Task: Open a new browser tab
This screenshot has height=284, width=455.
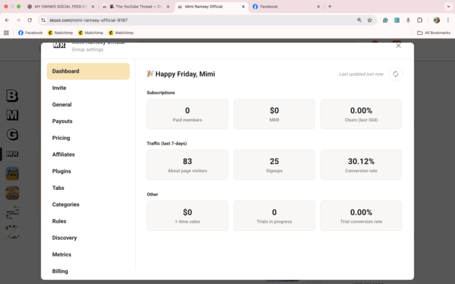Action: click(x=330, y=6)
